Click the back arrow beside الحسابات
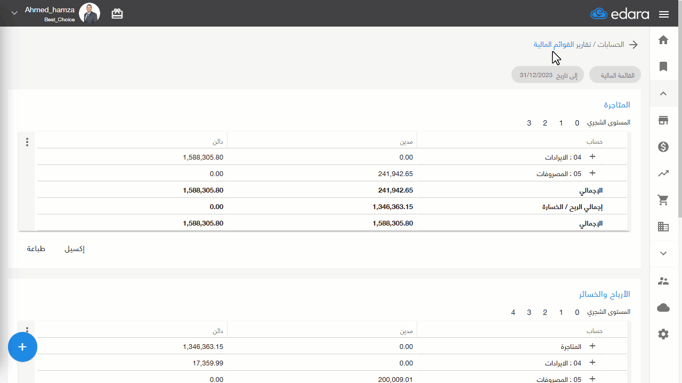 [634, 45]
